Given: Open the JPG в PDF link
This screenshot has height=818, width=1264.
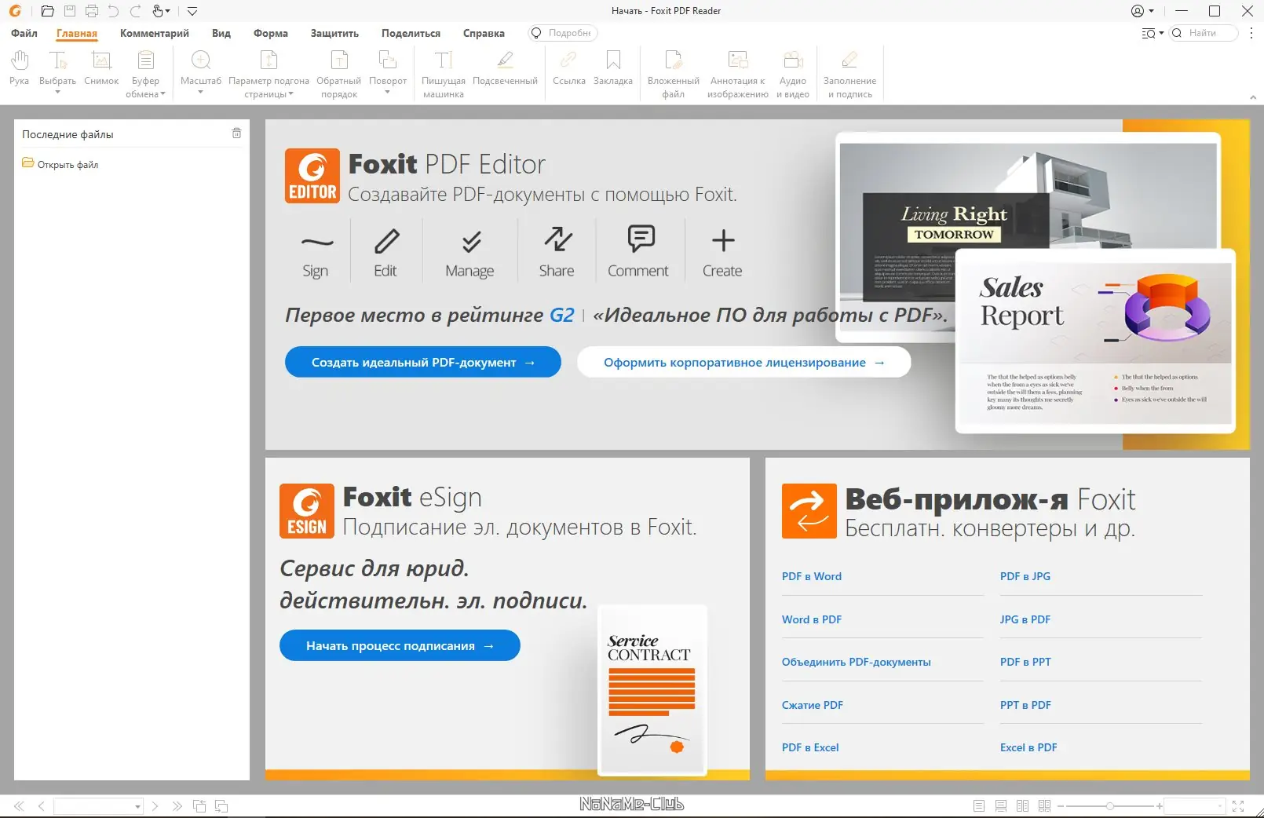Looking at the screenshot, I should [1025, 619].
